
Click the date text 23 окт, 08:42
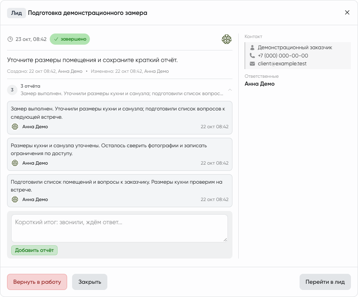[31, 39]
